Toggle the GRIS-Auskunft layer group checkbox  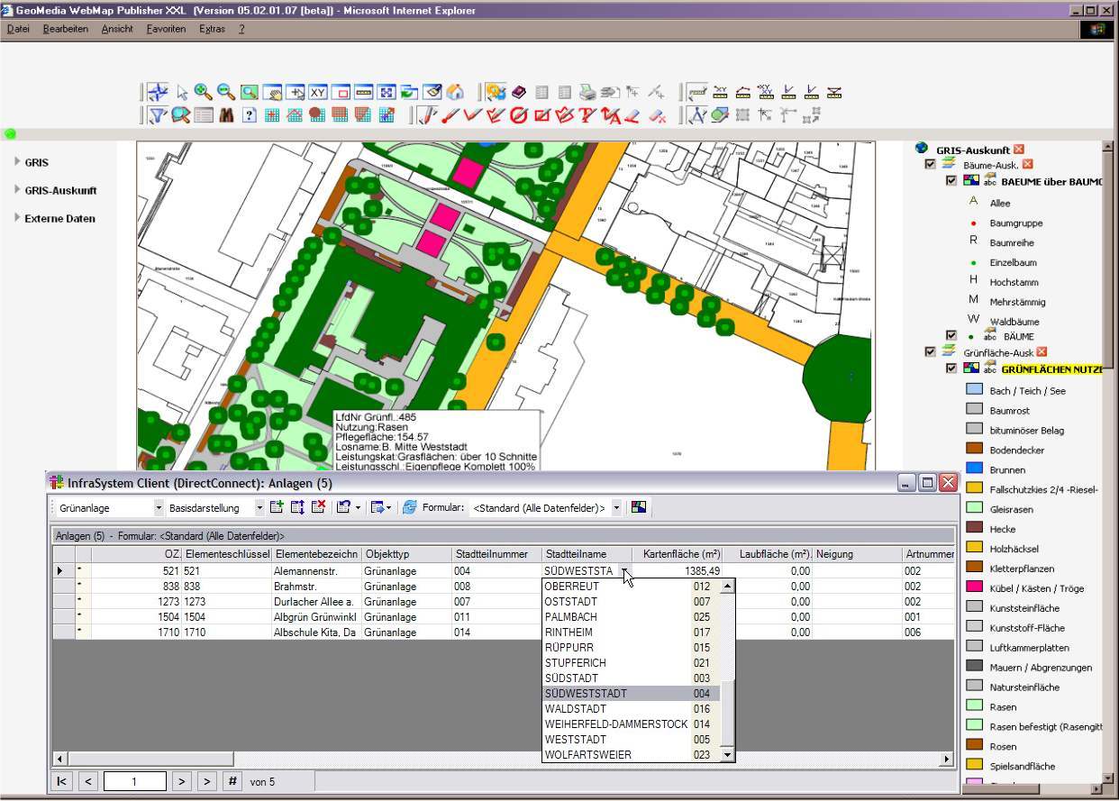(x=931, y=164)
